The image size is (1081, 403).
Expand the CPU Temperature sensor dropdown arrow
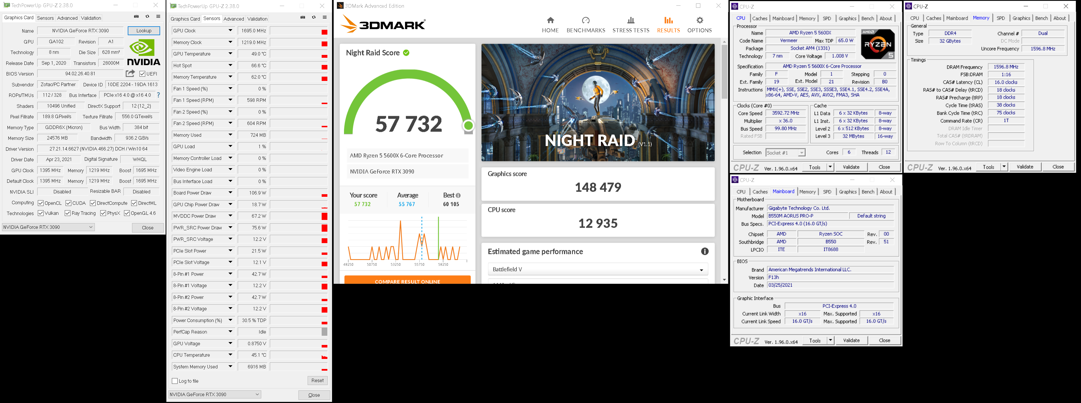tap(230, 355)
